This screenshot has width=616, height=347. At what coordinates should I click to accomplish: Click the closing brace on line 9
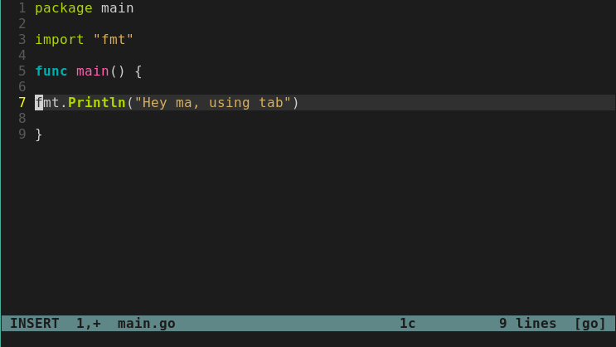[38, 134]
